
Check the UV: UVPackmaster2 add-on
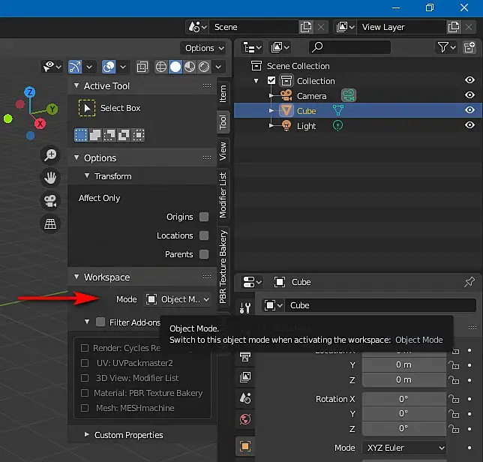tap(85, 363)
